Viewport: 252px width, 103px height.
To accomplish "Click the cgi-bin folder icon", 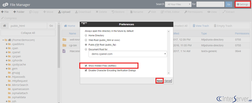I will point(64,45).
